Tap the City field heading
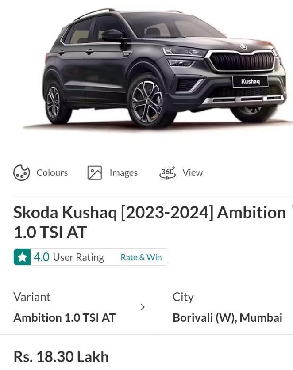The image size is (293, 370). click(183, 297)
